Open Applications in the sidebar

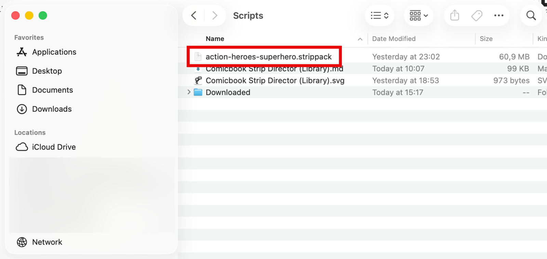pyautogui.click(x=54, y=52)
